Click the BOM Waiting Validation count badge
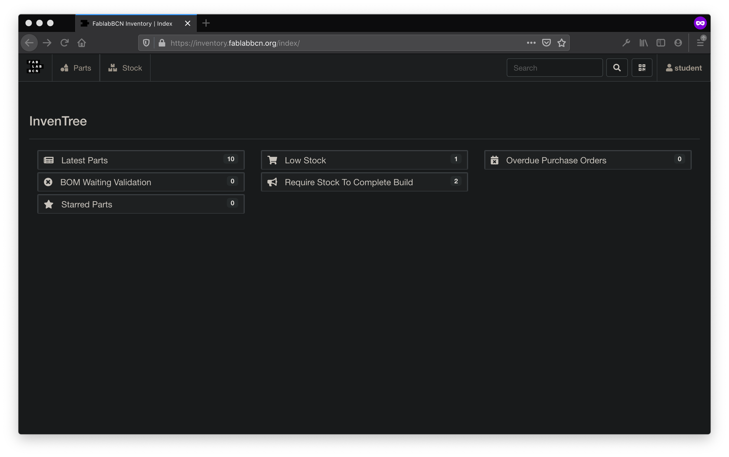729x457 pixels. (x=232, y=181)
